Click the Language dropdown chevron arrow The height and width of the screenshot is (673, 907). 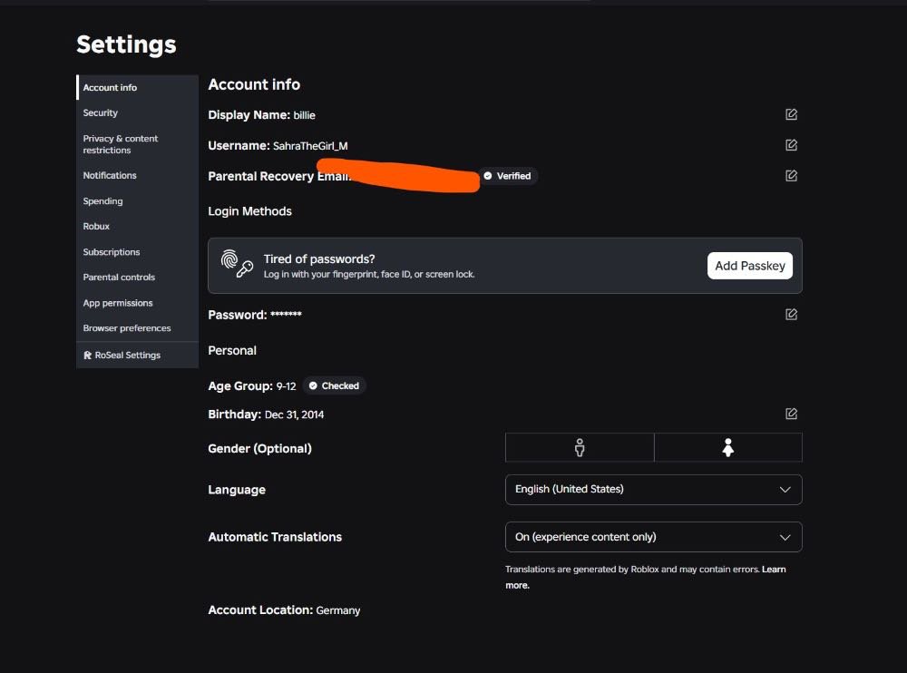tap(785, 490)
